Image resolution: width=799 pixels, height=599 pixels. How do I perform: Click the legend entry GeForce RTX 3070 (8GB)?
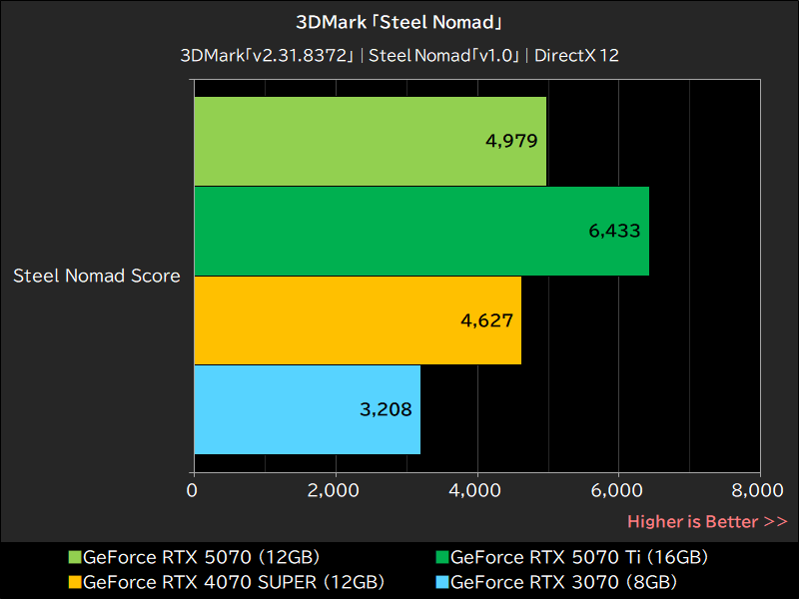564,582
